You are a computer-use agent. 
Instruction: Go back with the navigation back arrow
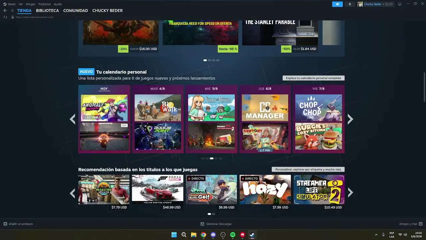click(x=5, y=11)
